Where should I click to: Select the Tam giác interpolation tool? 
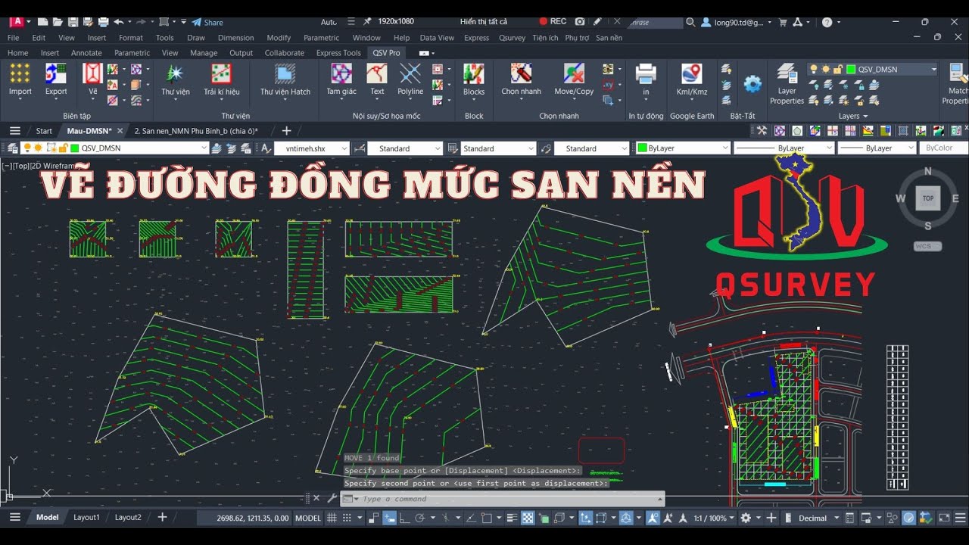(x=341, y=80)
